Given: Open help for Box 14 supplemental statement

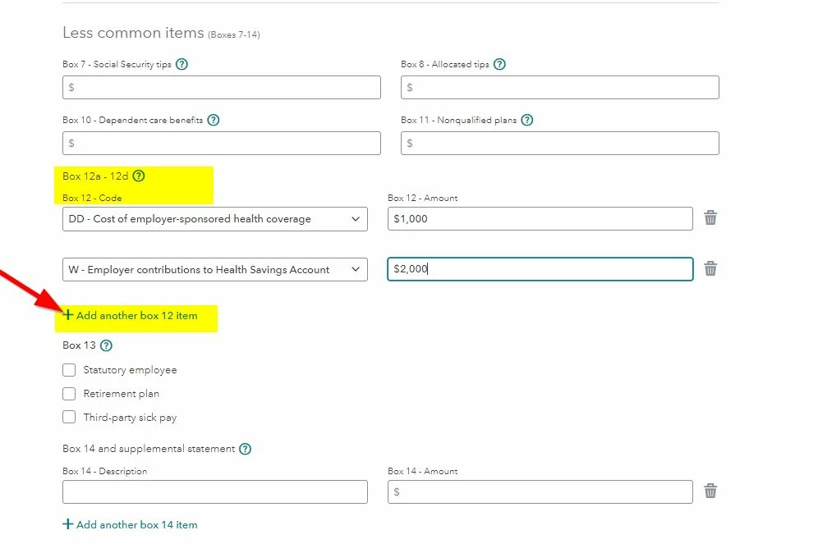Looking at the screenshot, I should (245, 449).
